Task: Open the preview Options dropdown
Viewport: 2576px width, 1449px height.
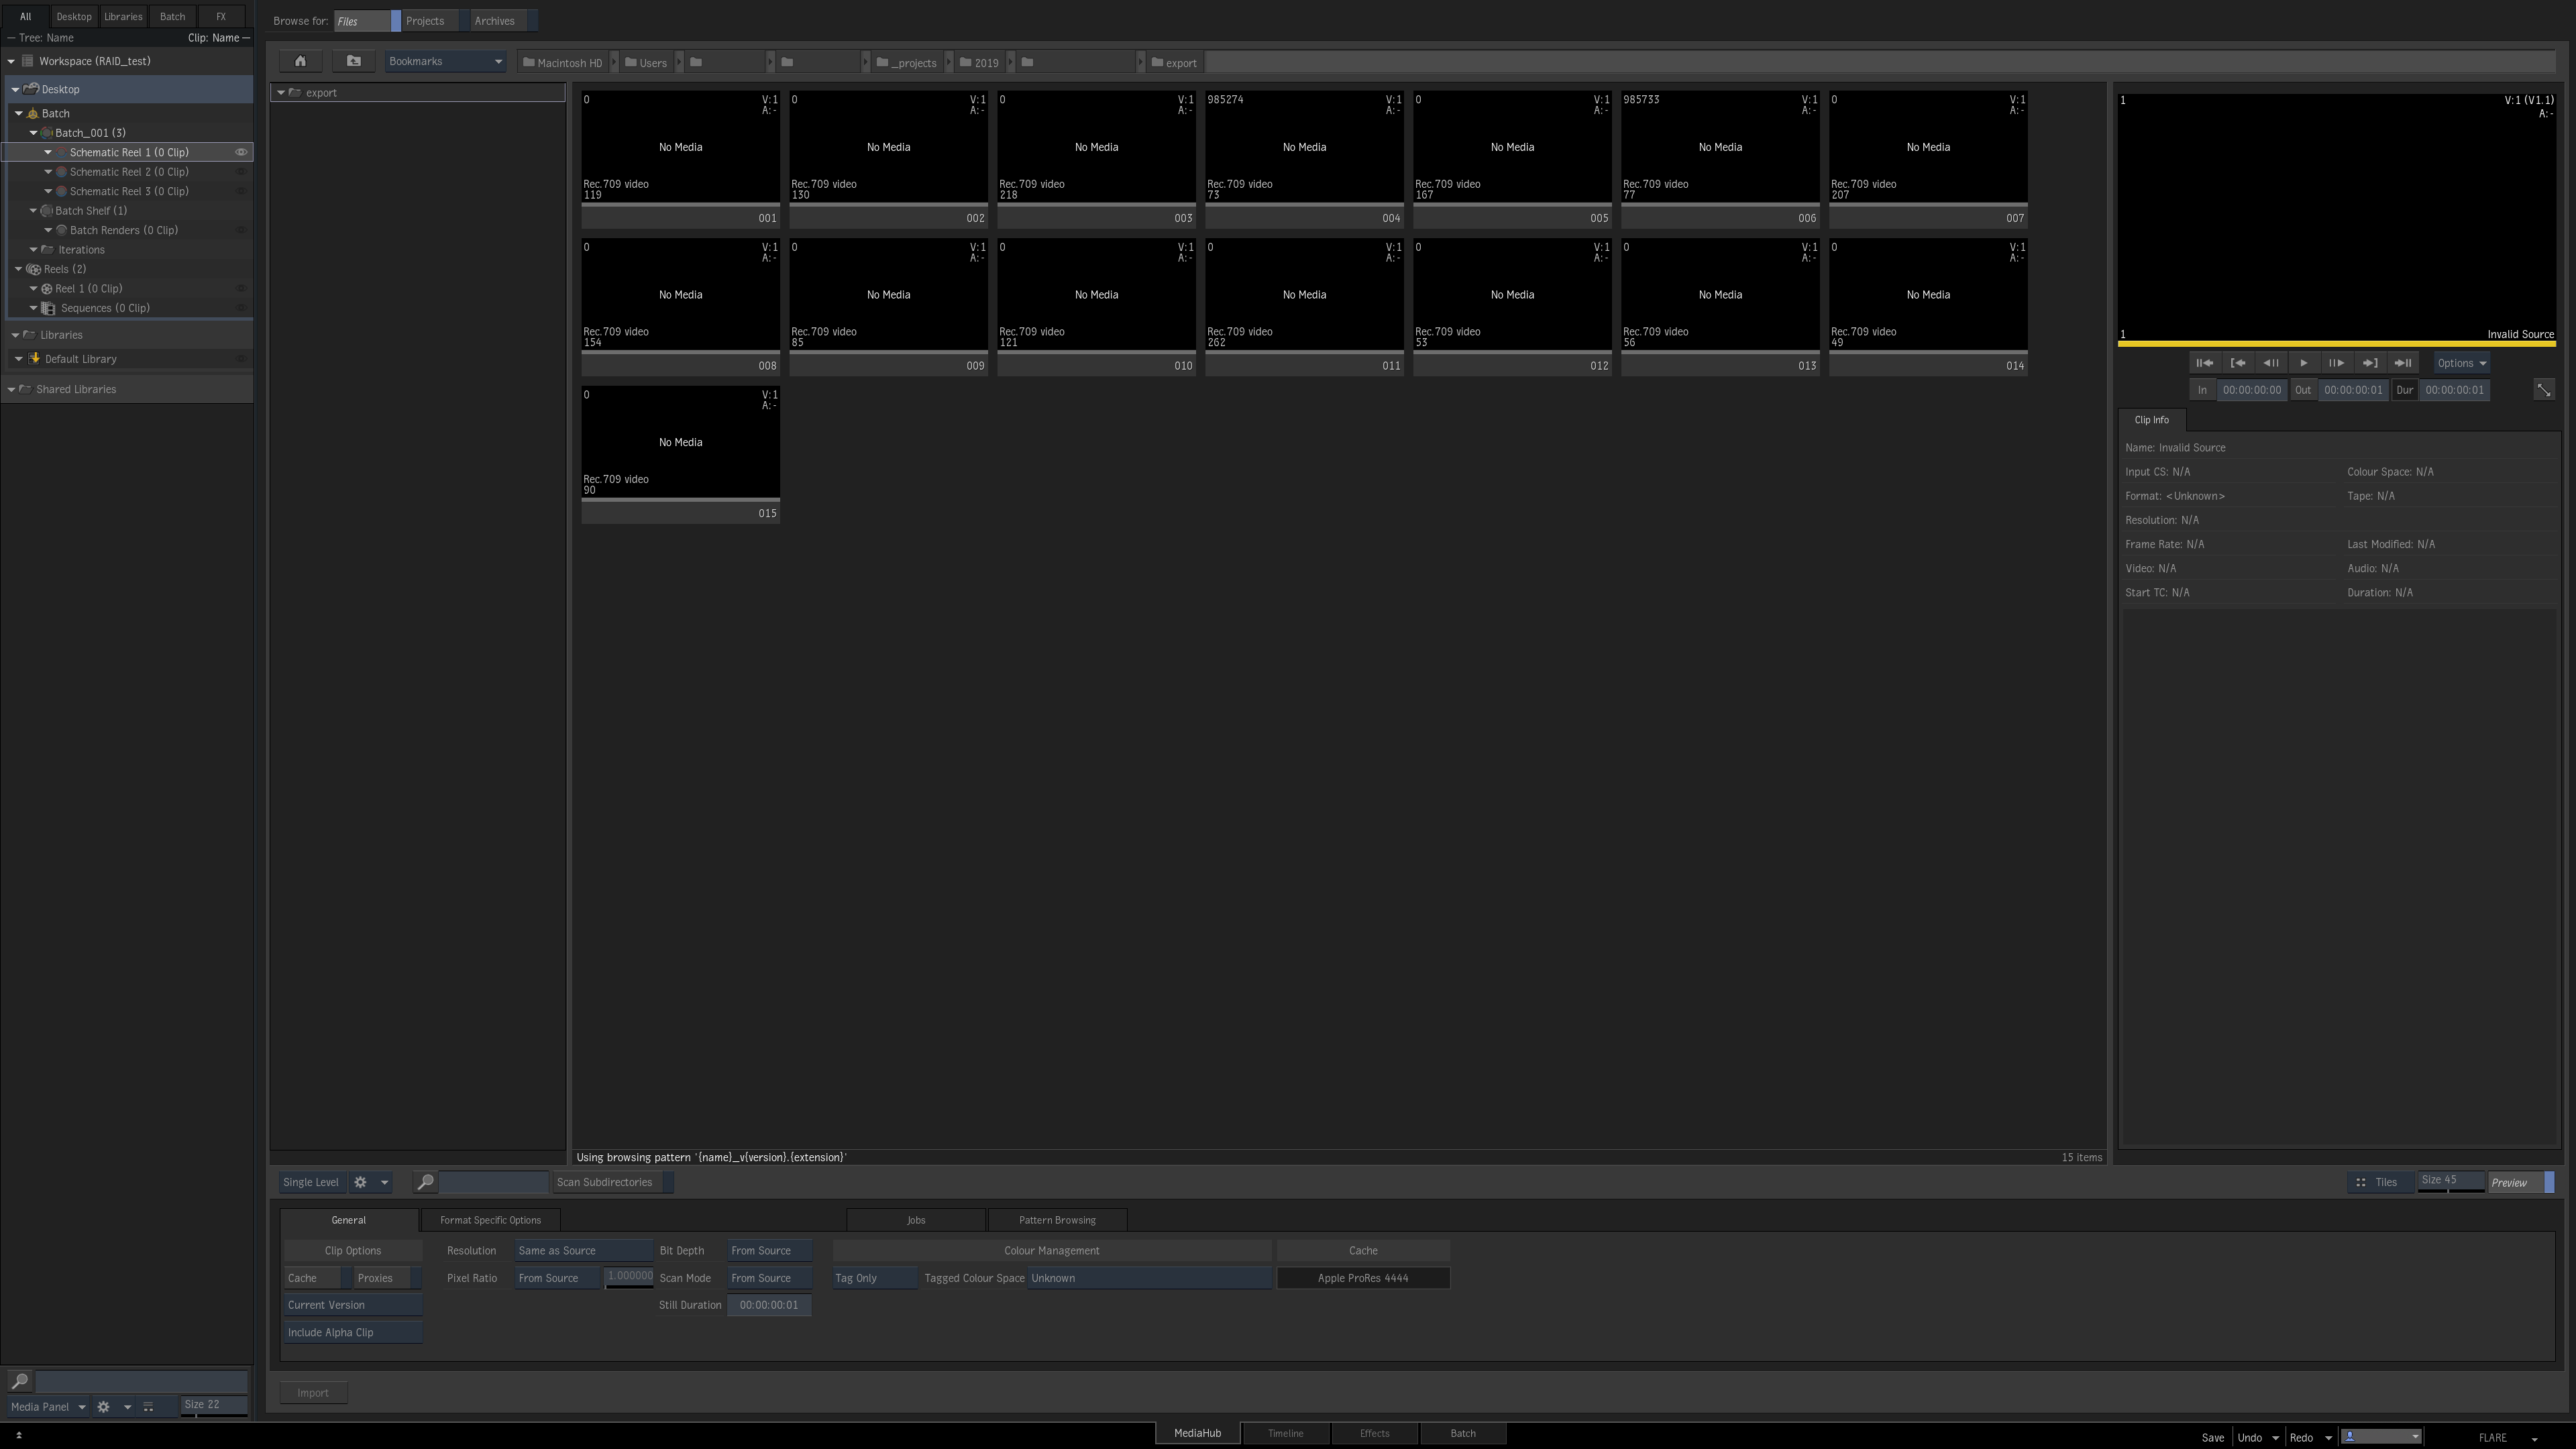Action: pos(2461,363)
